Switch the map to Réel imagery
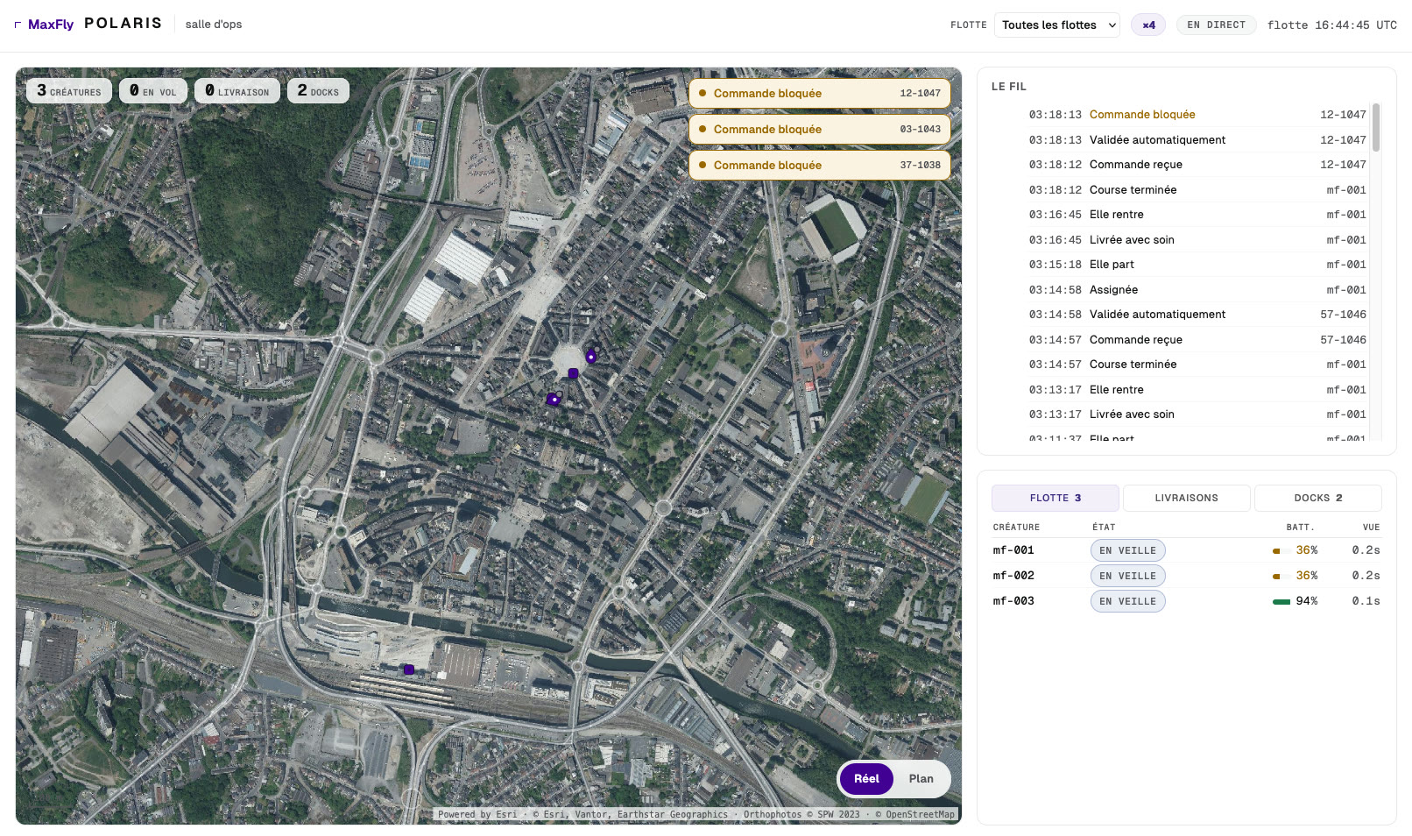1412x836 pixels. (866, 779)
